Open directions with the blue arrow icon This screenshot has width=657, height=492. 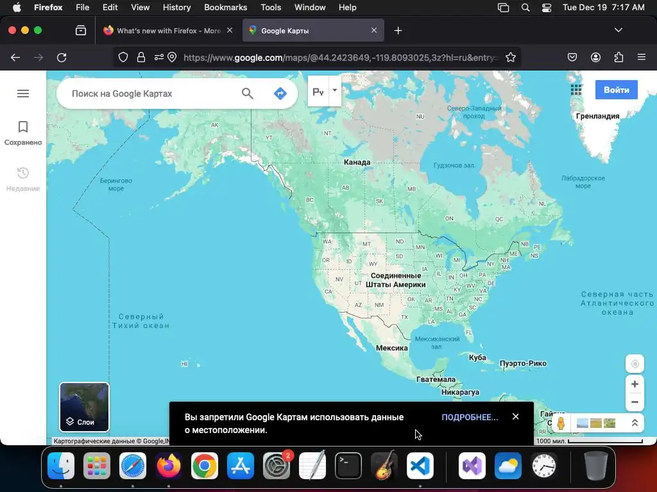(280, 94)
